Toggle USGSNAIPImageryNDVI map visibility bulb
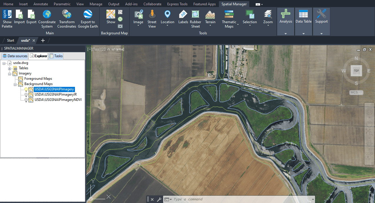375x203 pixels. click(x=26, y=100)
